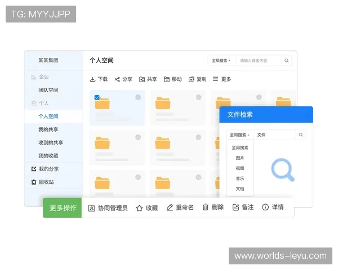Screen dimensions: 338x270
Task: Select 视频 in the search type list
Action: [240, 168]
